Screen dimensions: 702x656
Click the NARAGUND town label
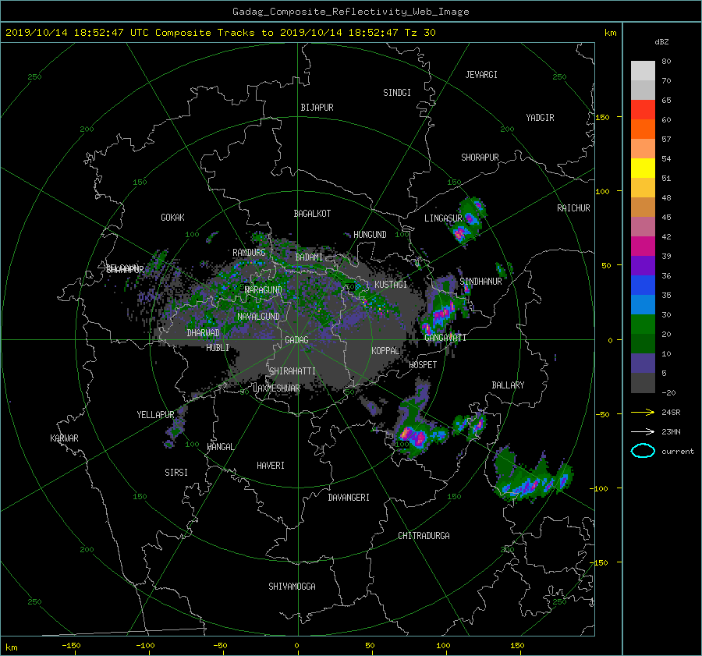click(264, 290)
